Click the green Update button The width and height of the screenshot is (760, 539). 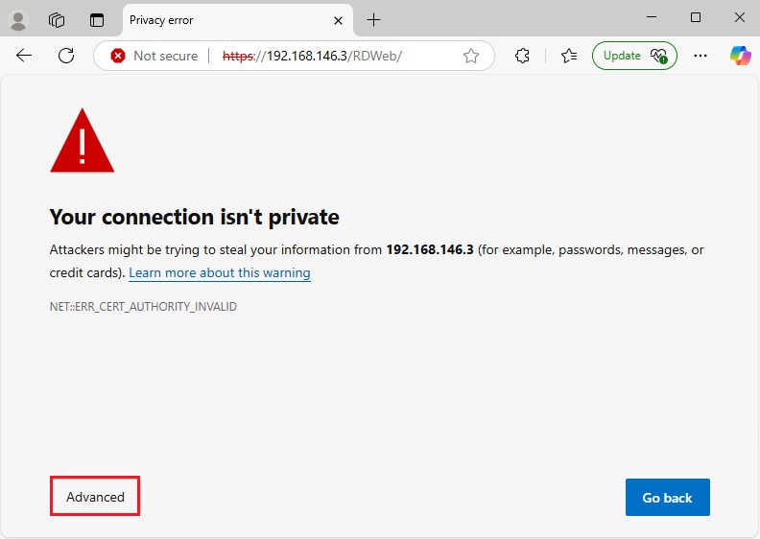click(x=633, y=56)
